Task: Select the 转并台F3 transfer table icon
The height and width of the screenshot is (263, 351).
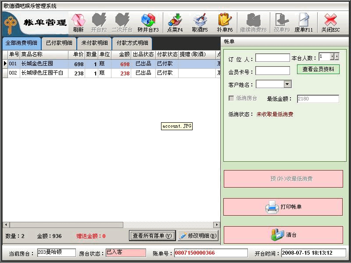Action: (x=148, y=21)
